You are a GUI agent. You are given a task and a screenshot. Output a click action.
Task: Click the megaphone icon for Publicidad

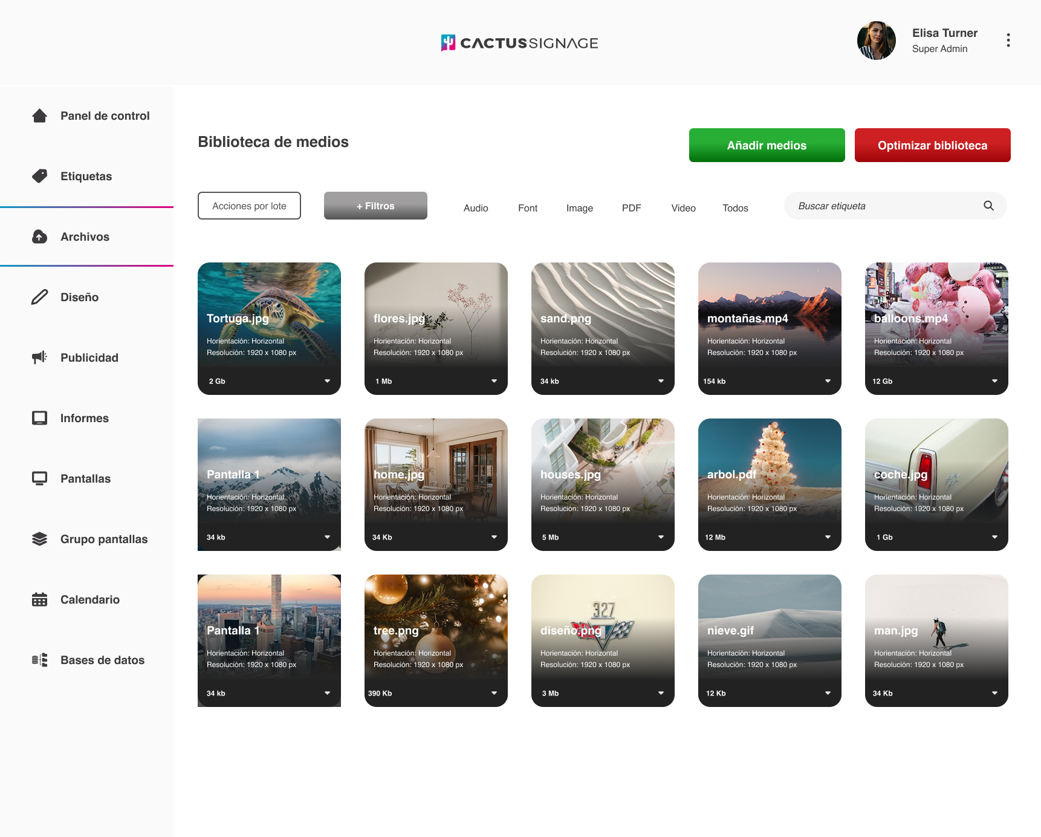click(40, 357)
